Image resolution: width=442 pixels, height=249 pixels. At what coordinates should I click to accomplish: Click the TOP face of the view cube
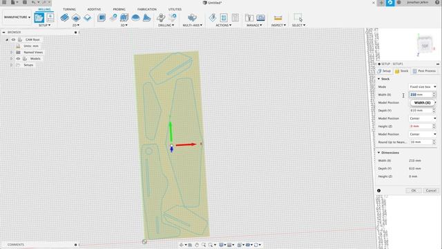(x=425, y=46)
